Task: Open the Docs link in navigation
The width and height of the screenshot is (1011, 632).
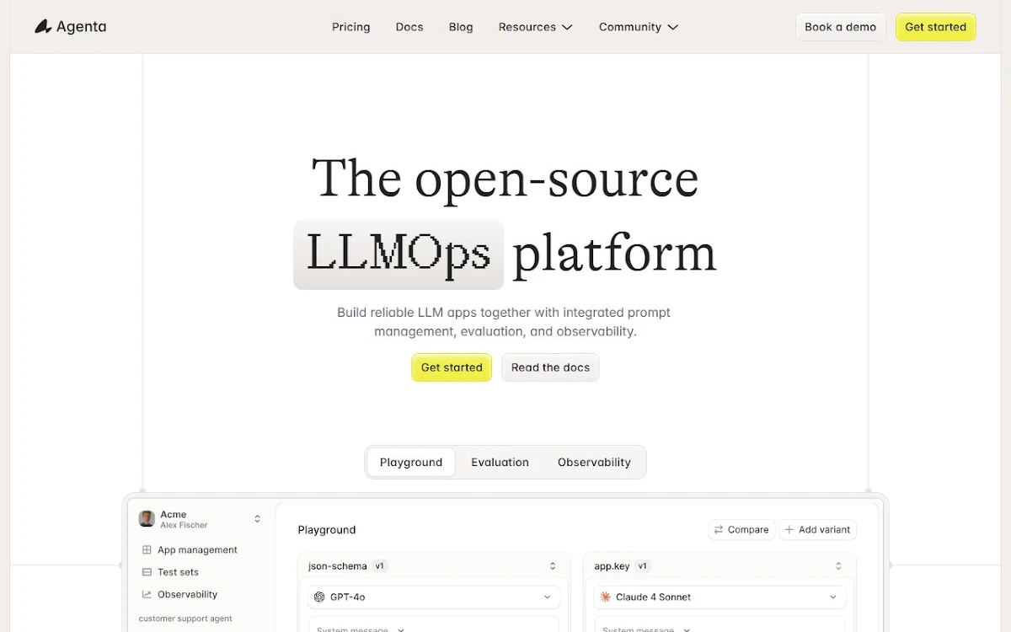Action: [x=409, y=27]
